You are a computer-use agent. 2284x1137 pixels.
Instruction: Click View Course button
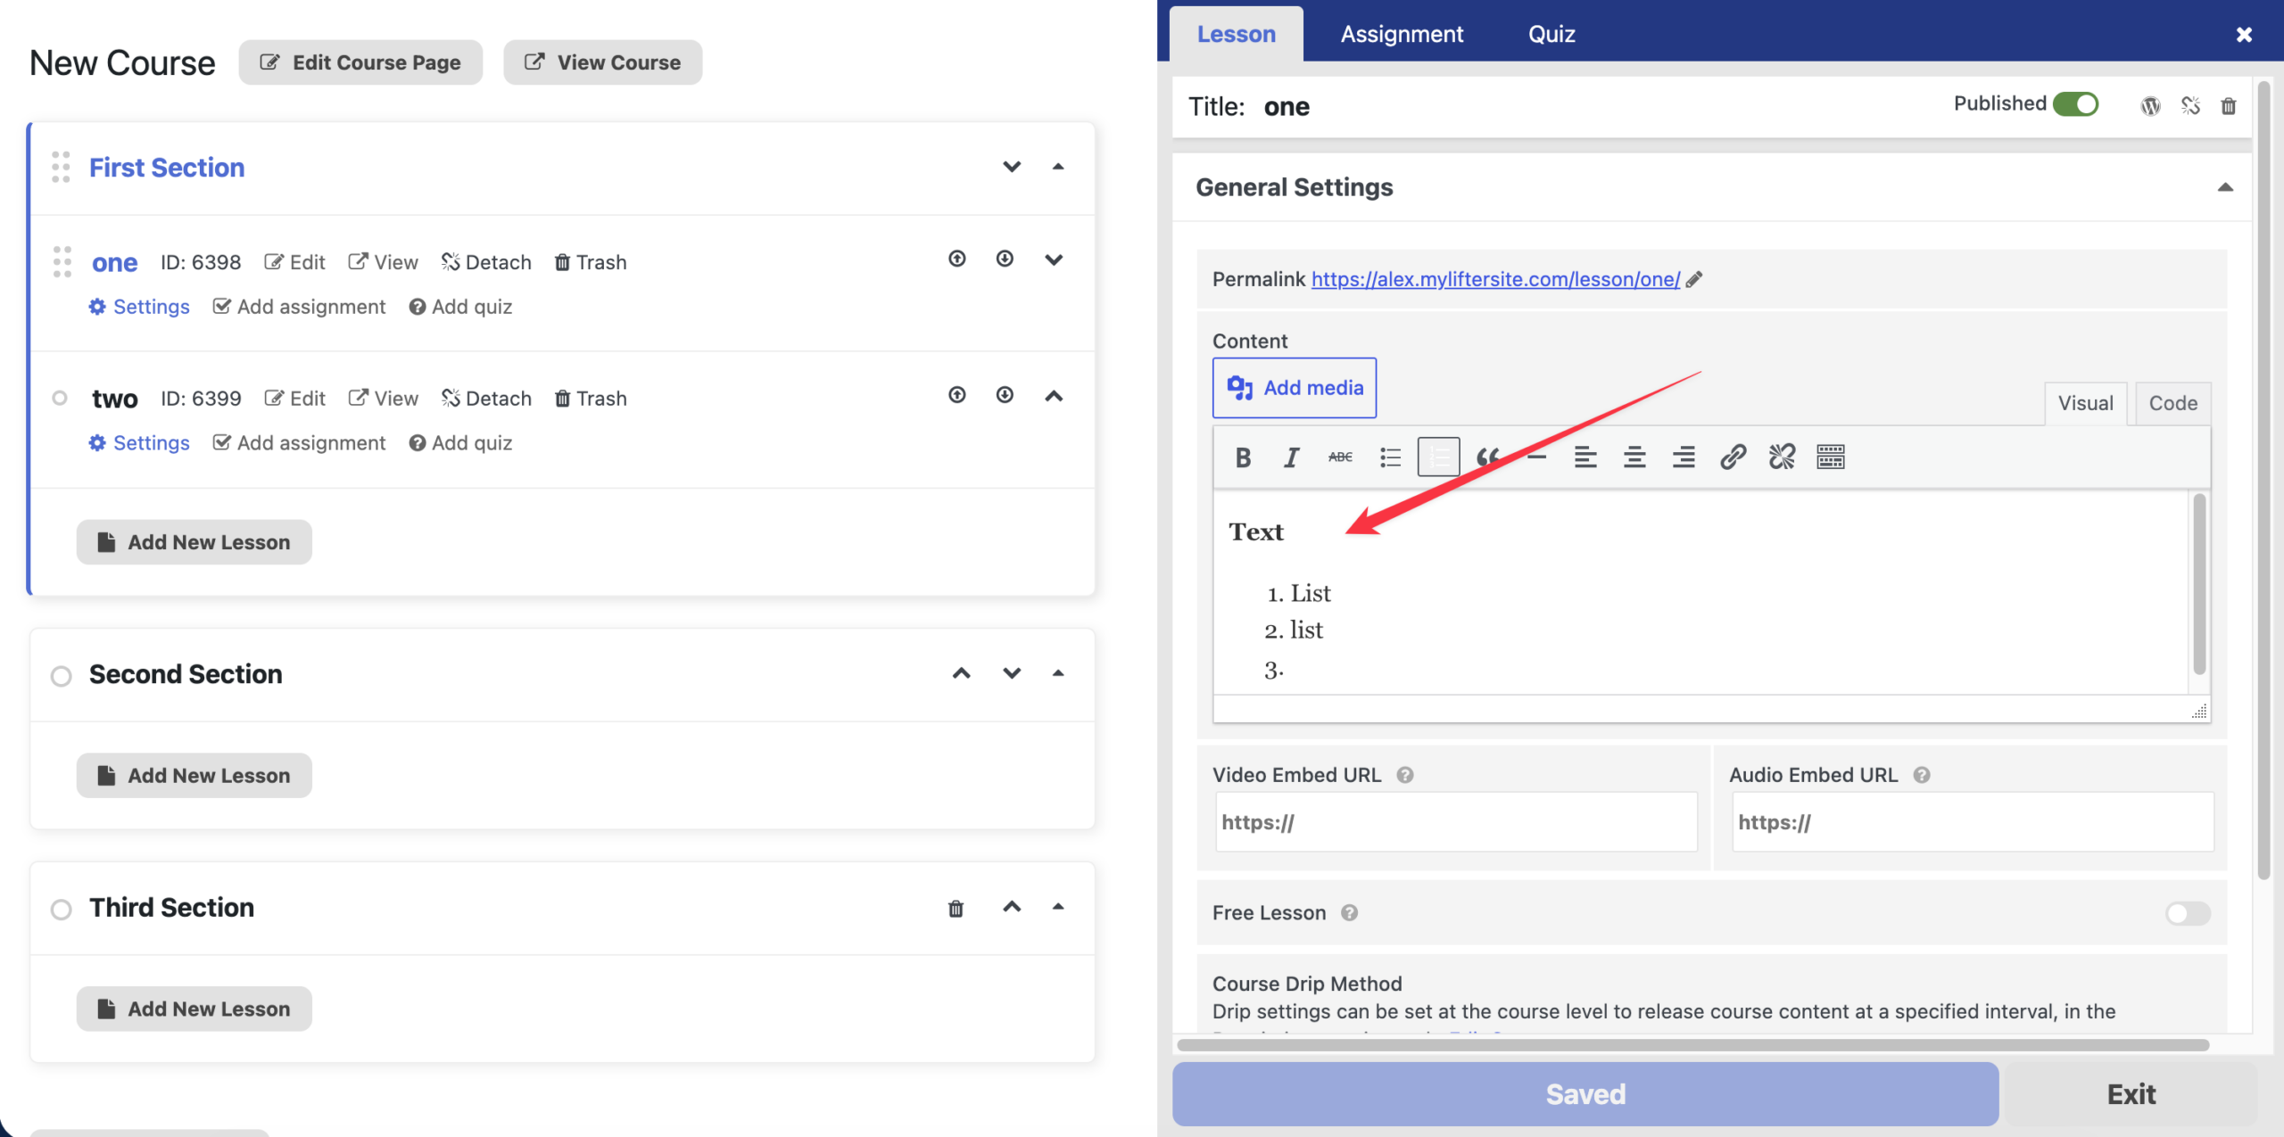point(602,62)
